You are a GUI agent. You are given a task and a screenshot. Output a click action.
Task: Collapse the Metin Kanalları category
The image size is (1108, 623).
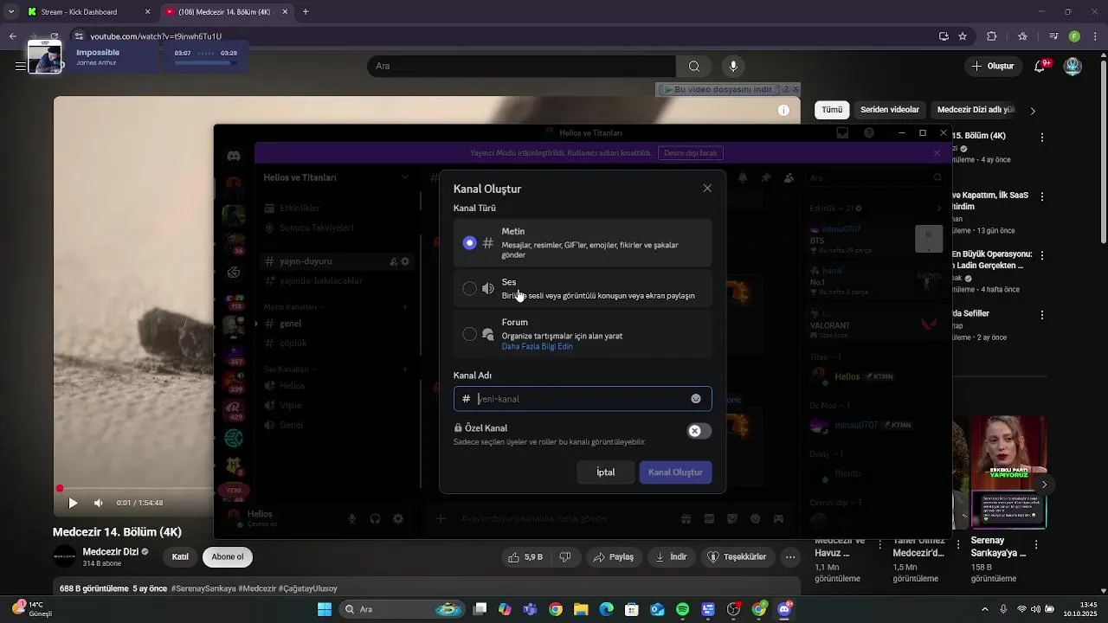click(x=293, y=307)
